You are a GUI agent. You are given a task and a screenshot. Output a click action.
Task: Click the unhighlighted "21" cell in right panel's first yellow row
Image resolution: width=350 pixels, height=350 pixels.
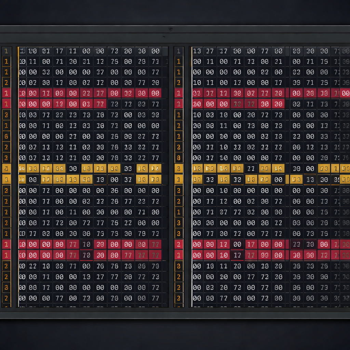tap(251, 169)
